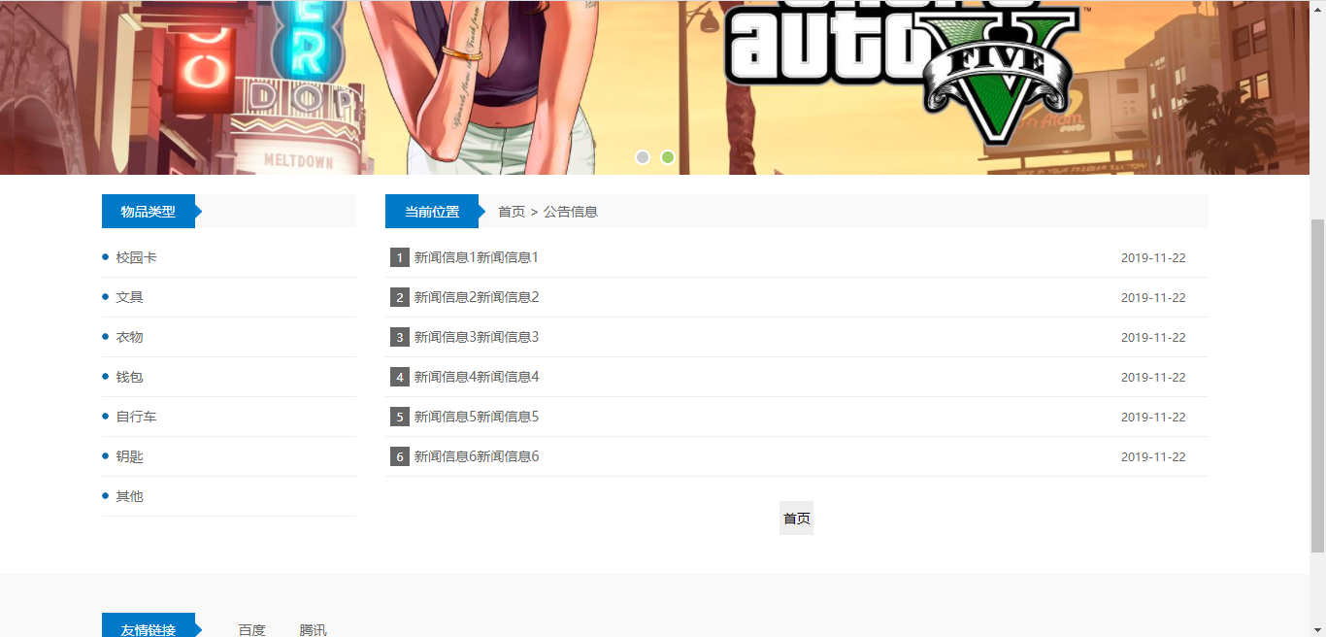
Task: Click the 2019-11-22 date of 新闻信息1新闻信息1
Action: coord(1153,258)
